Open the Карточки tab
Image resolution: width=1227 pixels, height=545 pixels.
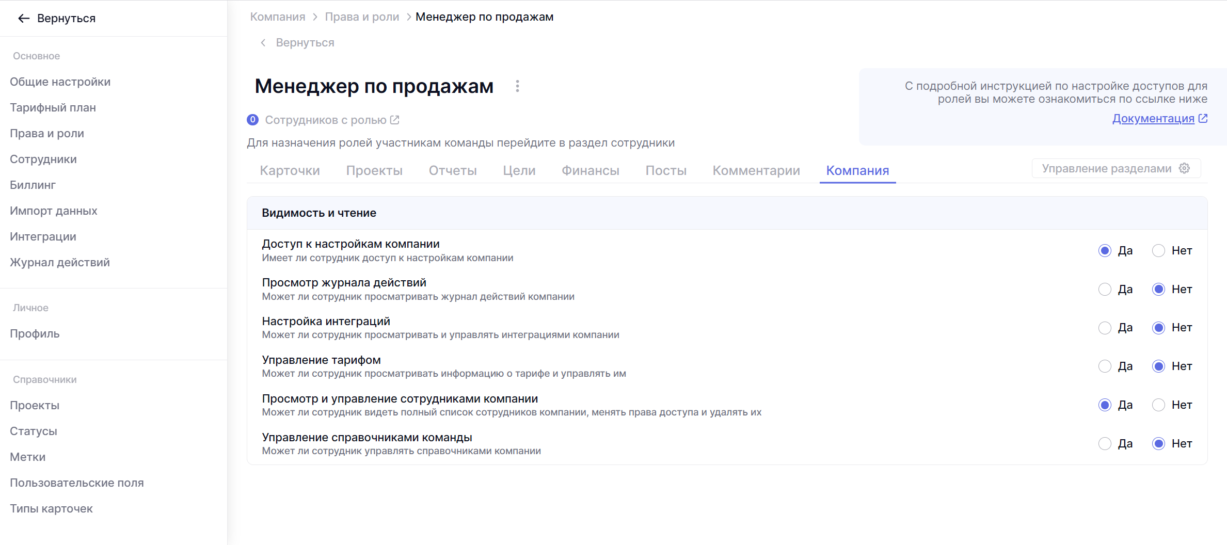(290, 170)
